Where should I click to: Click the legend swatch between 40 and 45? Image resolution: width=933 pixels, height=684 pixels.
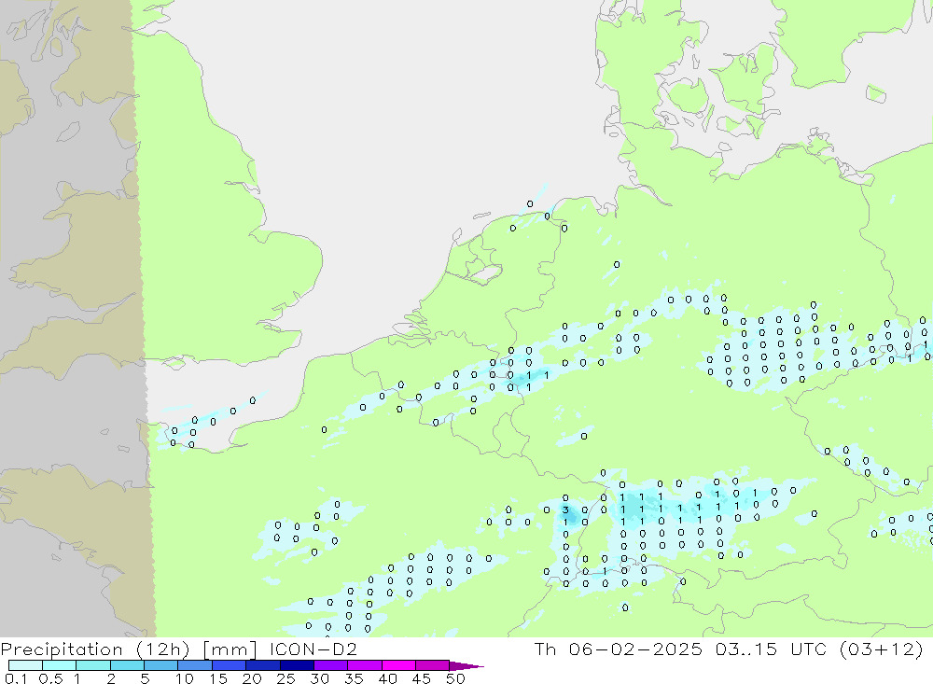[398, 665]
